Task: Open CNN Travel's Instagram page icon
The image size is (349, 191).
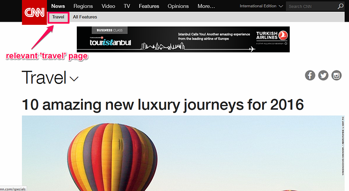Action: (336, 76)
